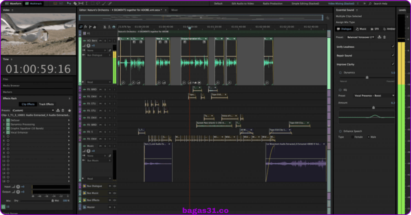Toggle Vocal Enhancer effect power
411x215 pixels.
(8, 132)
